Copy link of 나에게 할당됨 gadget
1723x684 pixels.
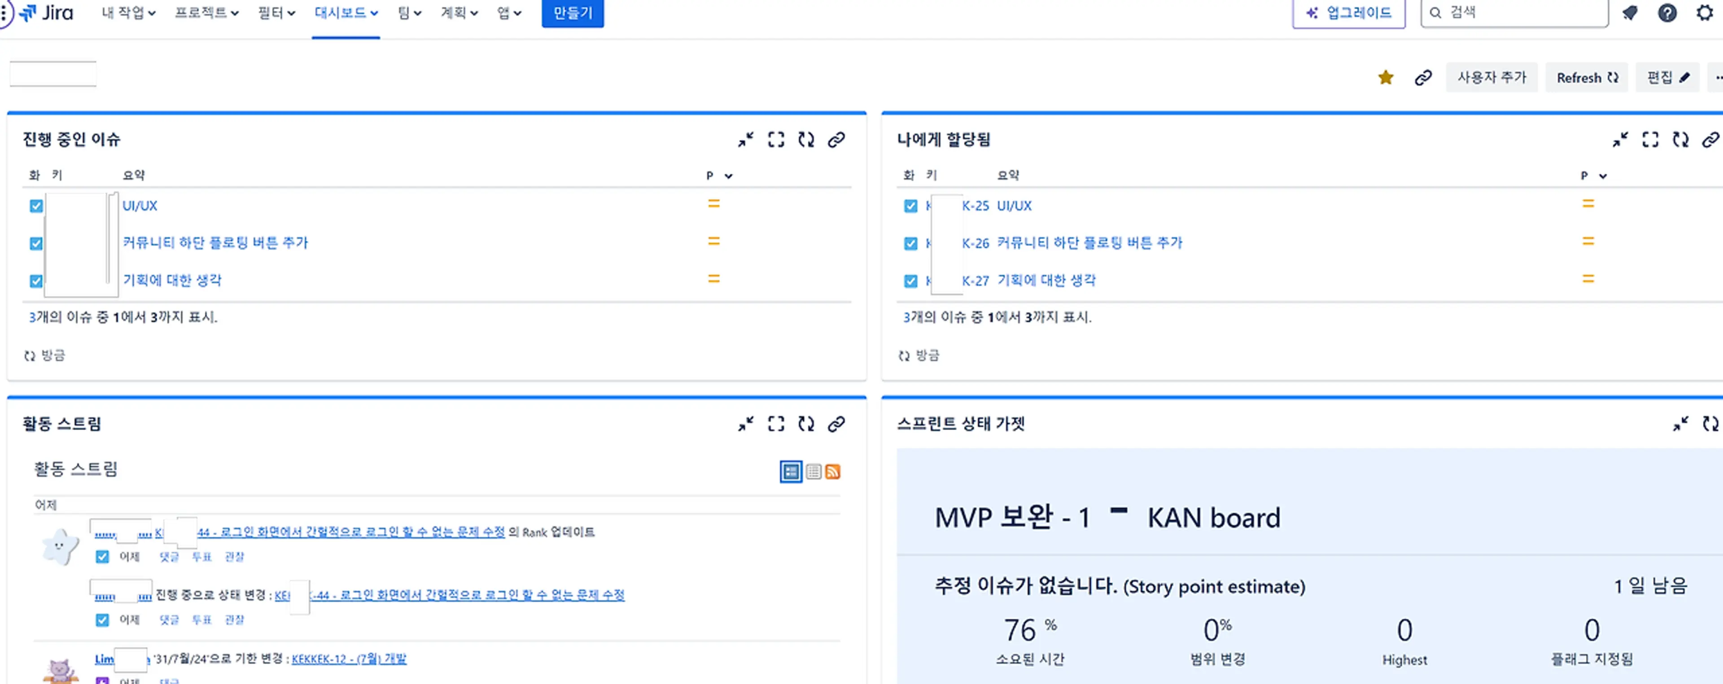coord(1710,139)
